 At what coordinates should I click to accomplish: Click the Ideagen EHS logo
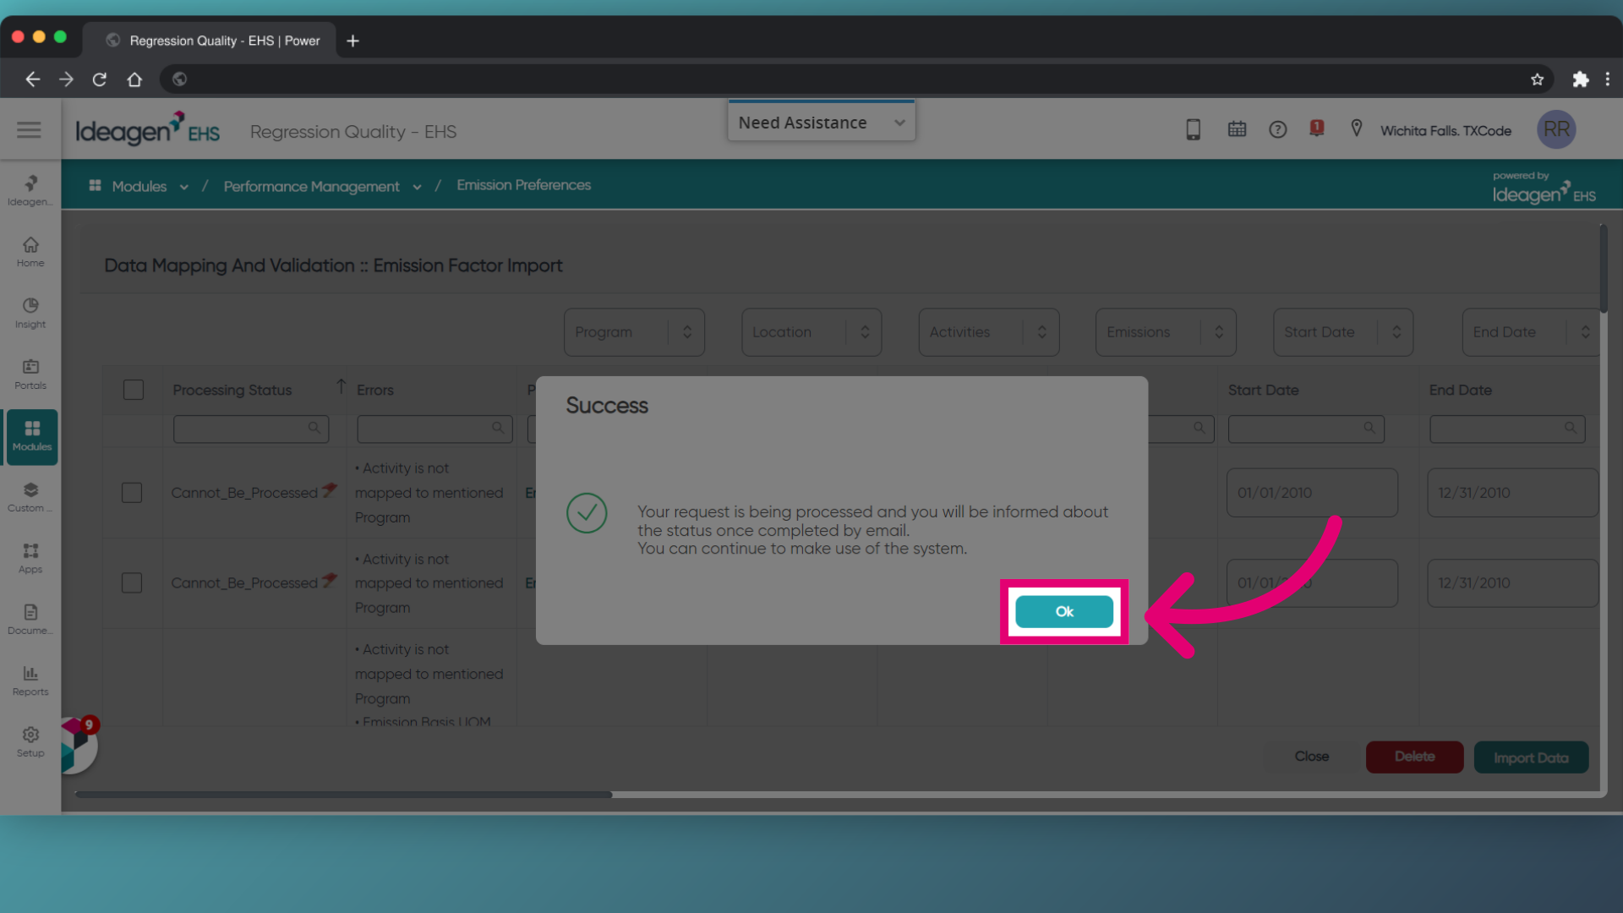click(x=147, y=129)
